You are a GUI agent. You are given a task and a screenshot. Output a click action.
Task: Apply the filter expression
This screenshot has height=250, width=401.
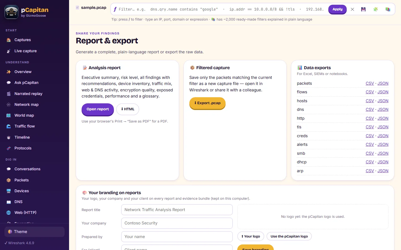click(x=338, y=9)
